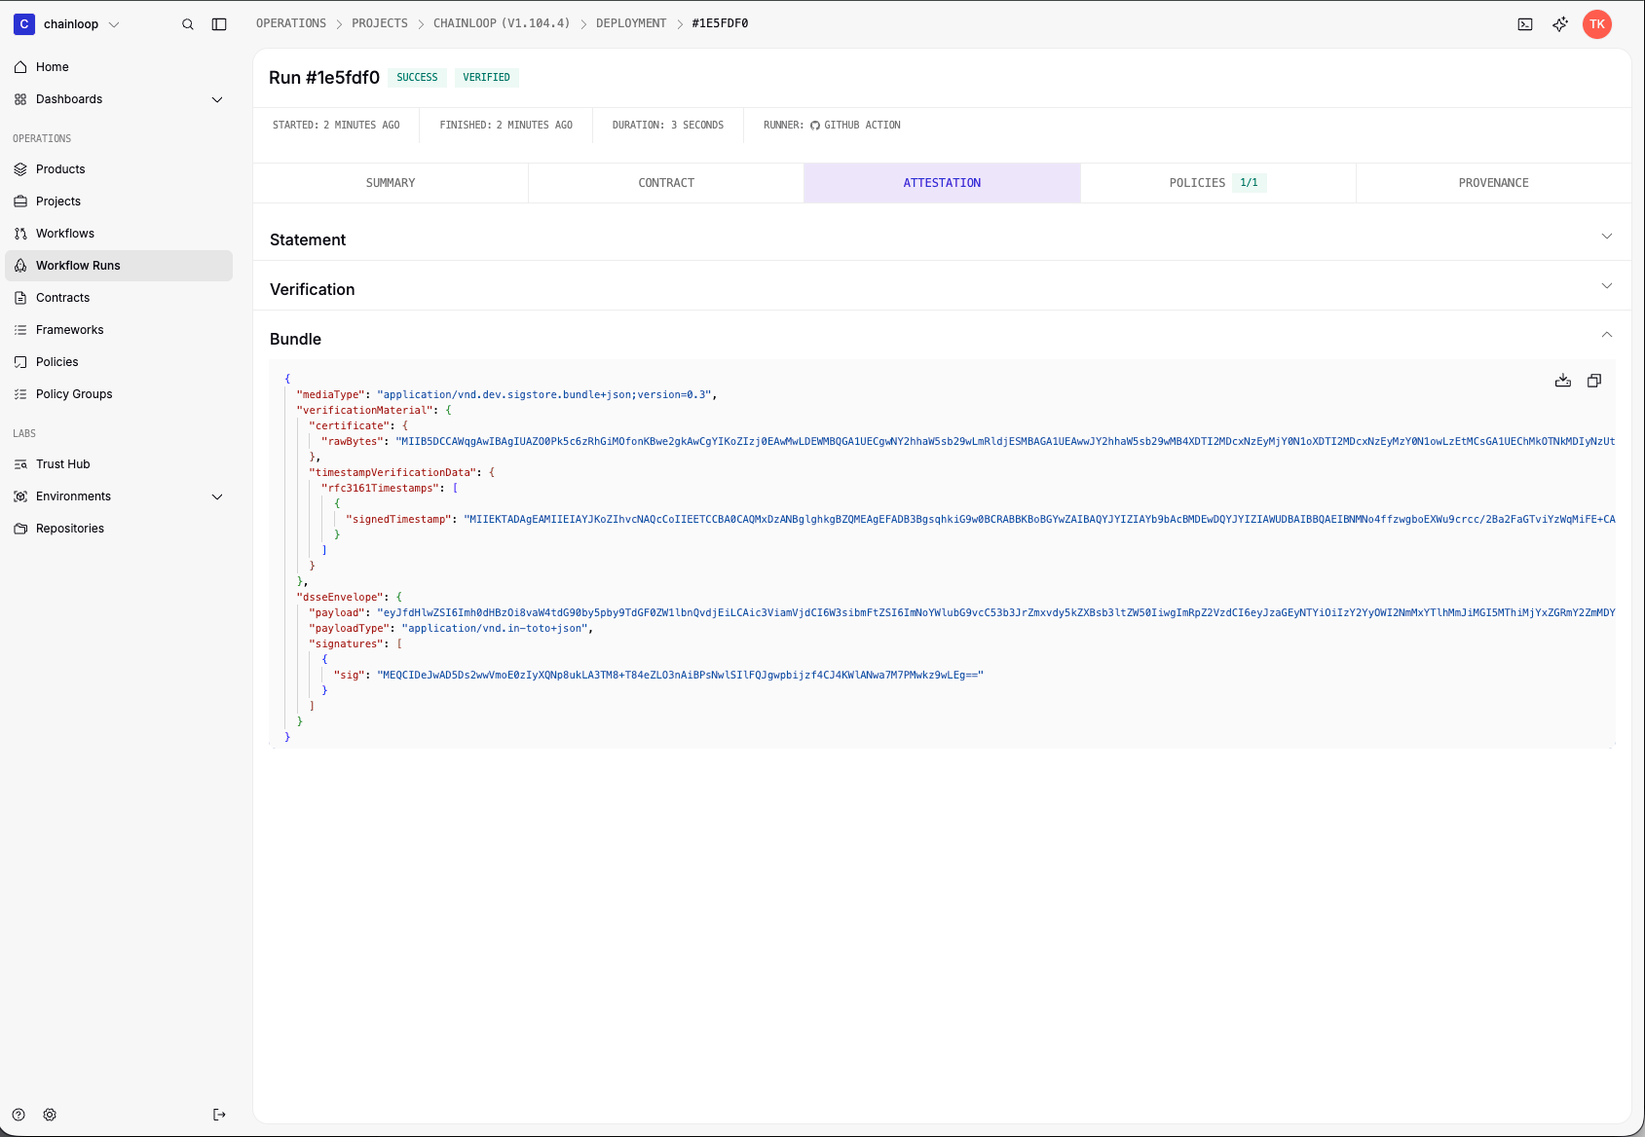
Task: Click the Duration: 3 seconds label
Action: [x=668, y=126]
